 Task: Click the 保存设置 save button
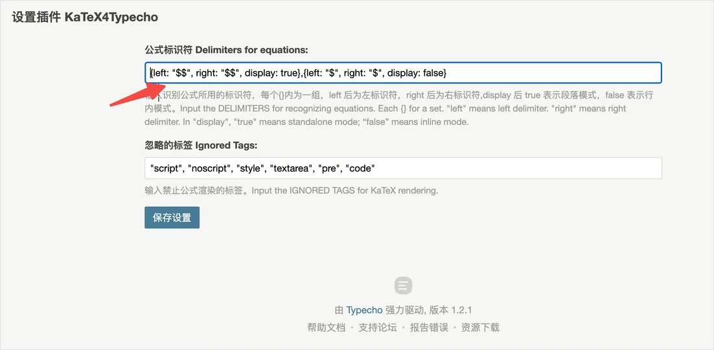(172, 218)
